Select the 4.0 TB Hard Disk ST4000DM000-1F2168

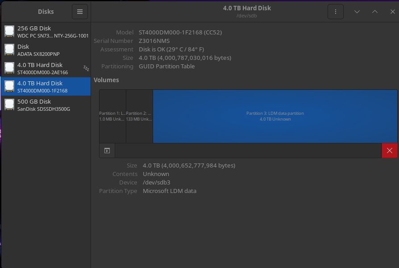(46, 87)
